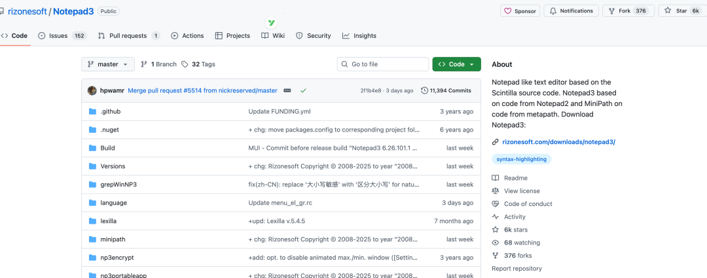Open the green Code dropdown button
The width and height of the screenshot is (707, 278).
456,64
